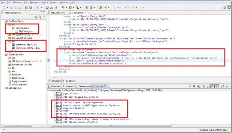This screenshot has width=232, height=133.
Task: Toggle Show Console on standard output
Action: click(x=213, y=86)
